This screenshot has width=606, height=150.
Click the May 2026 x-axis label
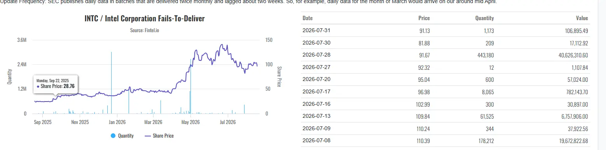click(190, 122)
